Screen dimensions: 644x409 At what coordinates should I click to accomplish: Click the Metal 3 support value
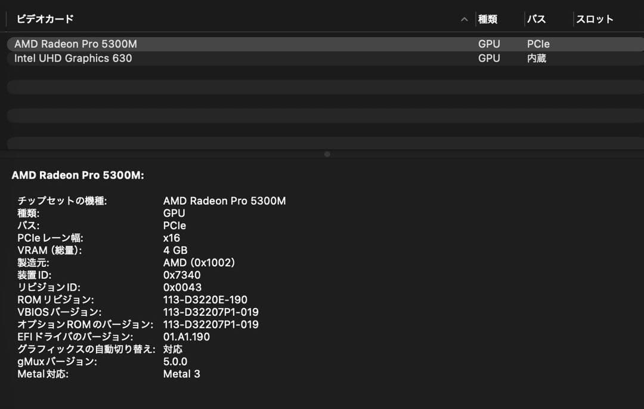(x=181, y=374)
